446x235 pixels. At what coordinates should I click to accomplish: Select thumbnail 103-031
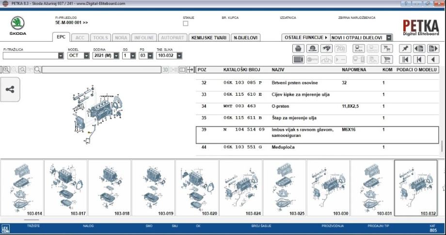click(372, 188)
